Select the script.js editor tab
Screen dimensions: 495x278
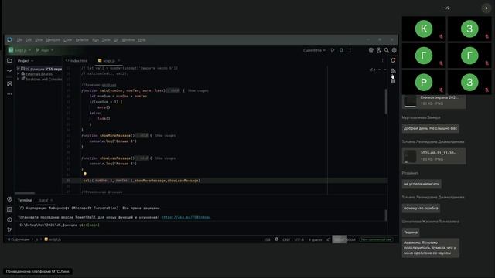pos(109,60)
